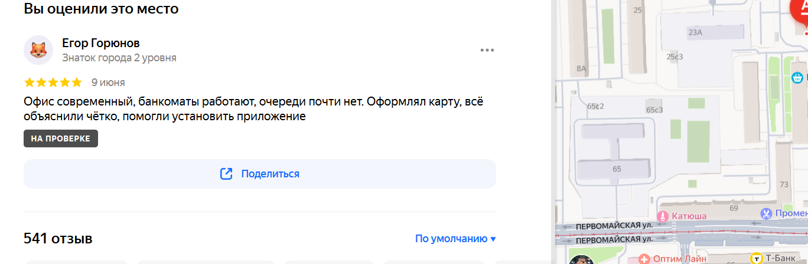Select the Т-Банк marker on the map

click(756, 258)
